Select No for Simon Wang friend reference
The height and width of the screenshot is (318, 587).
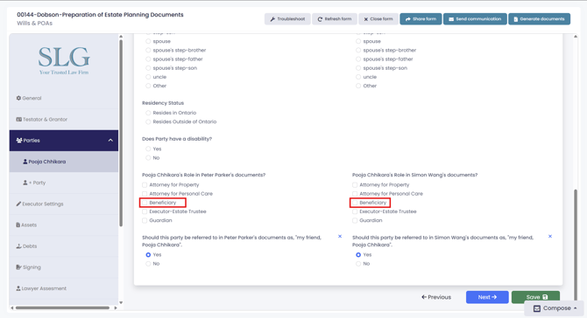click(x=358, y=264)
